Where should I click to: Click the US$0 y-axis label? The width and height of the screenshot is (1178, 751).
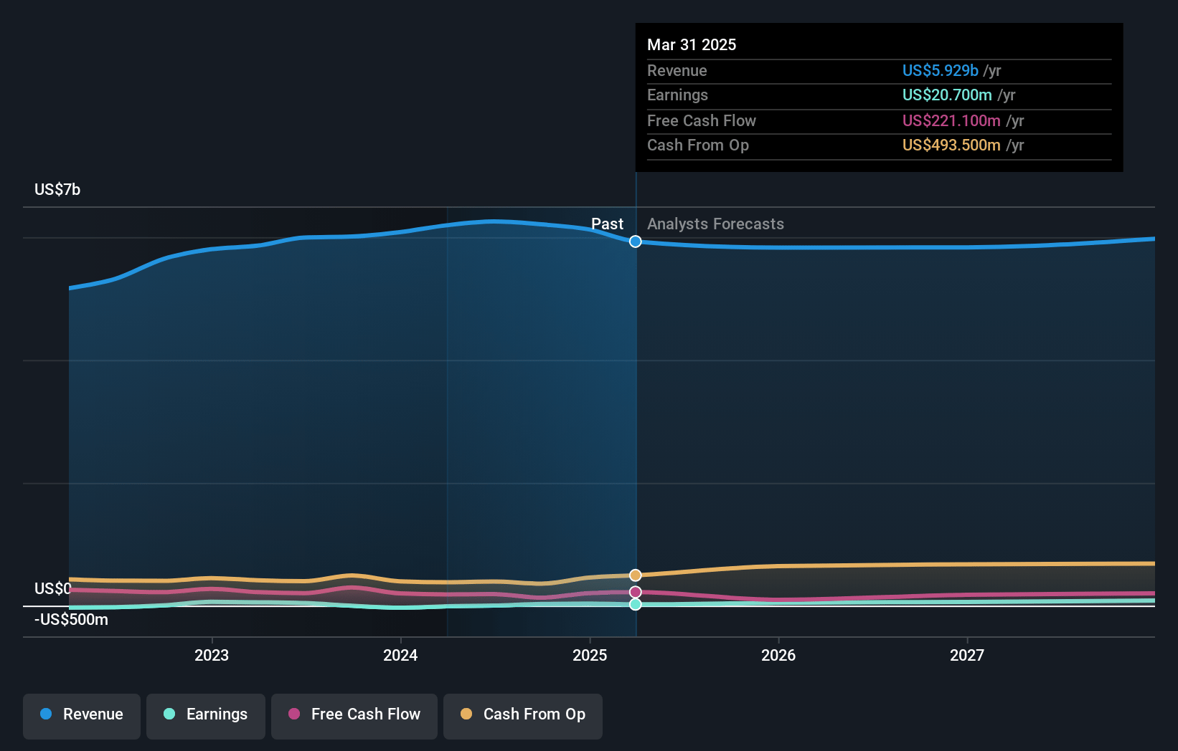pos(53,588)
